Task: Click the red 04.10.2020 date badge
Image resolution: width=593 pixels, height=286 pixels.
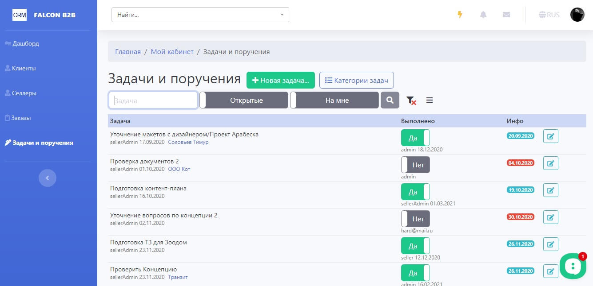Action: point(521,163)
